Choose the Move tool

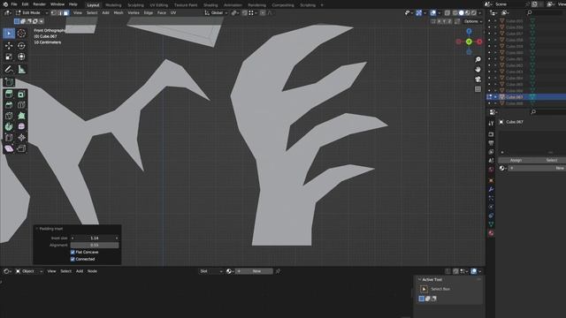pyautogui.click(x=9, y=46)
